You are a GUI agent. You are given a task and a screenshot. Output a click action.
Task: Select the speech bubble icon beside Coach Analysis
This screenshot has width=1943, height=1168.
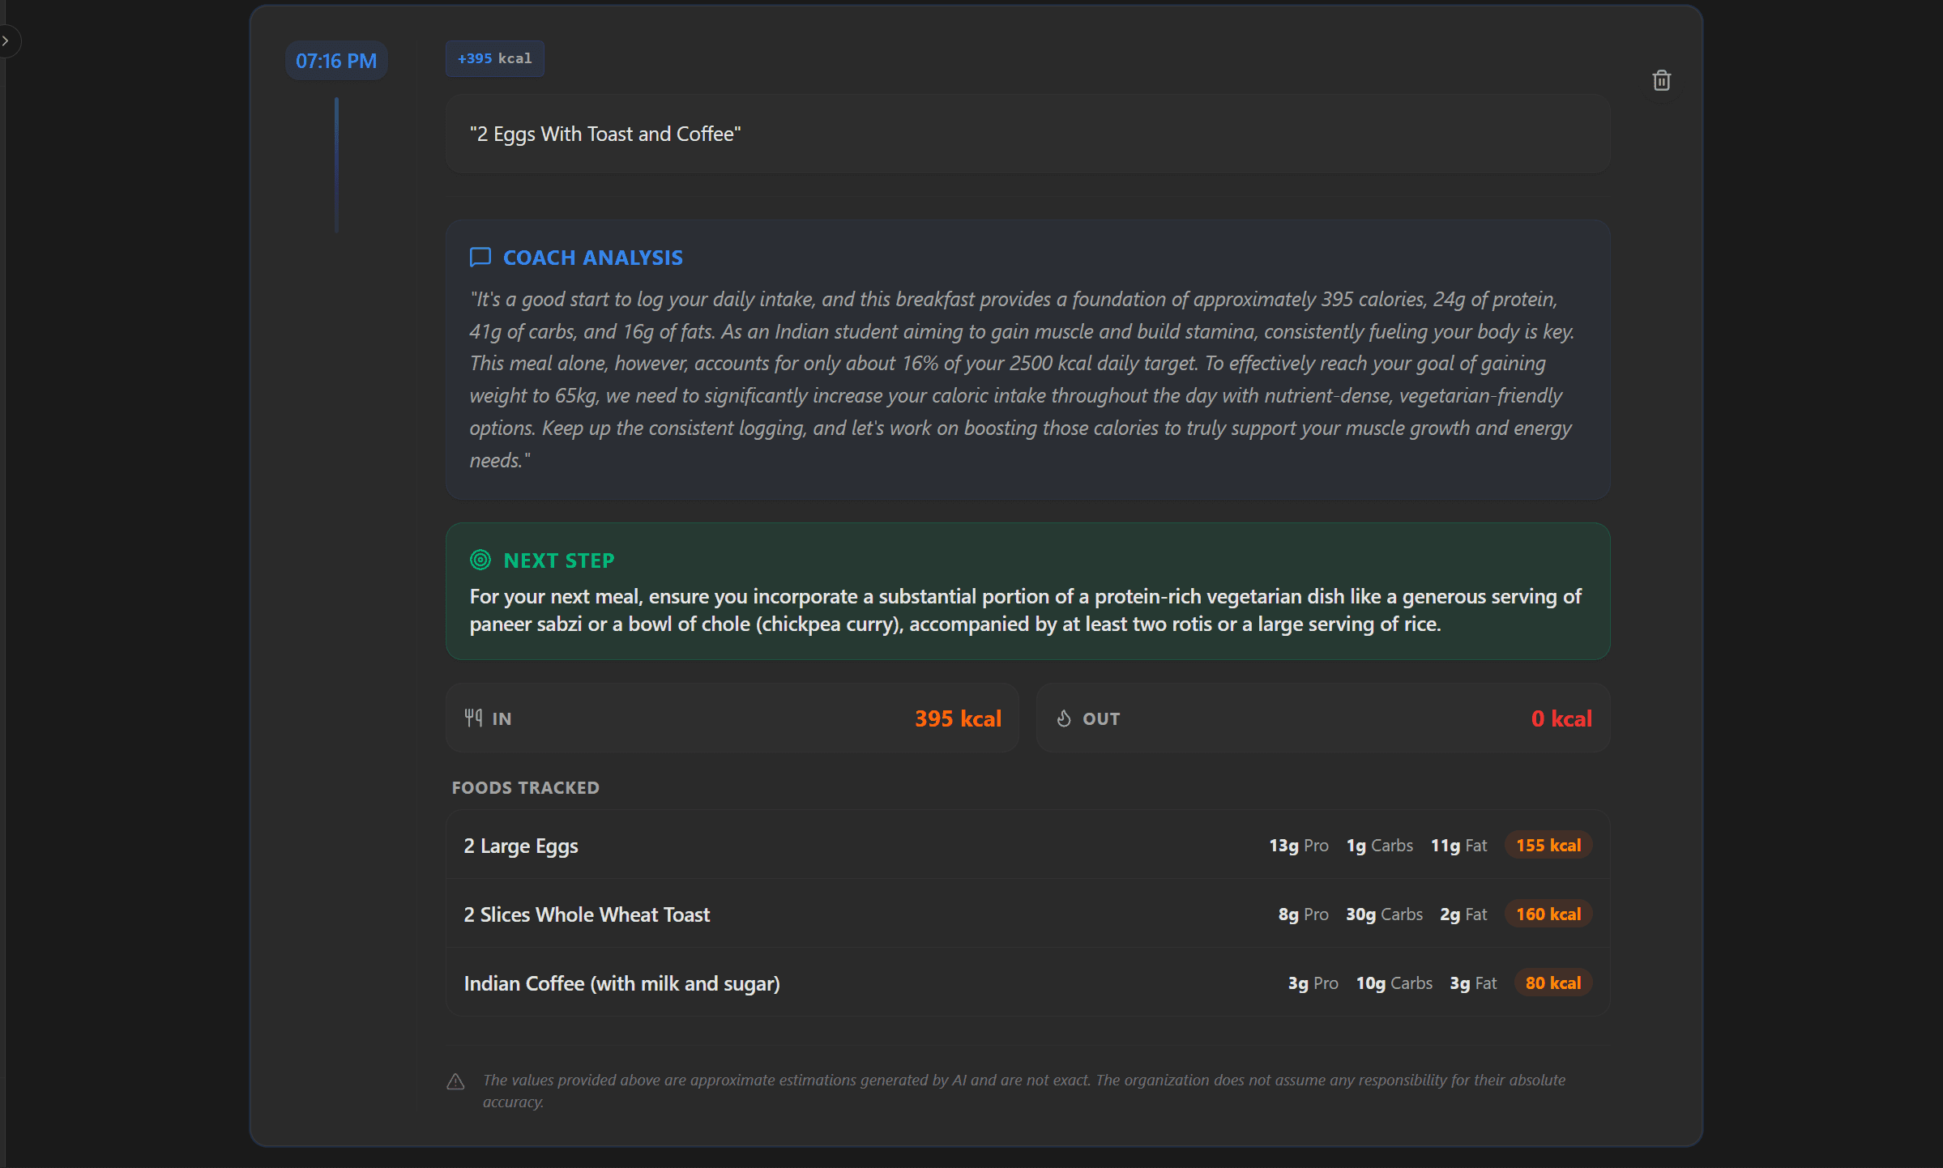point(480,257)
